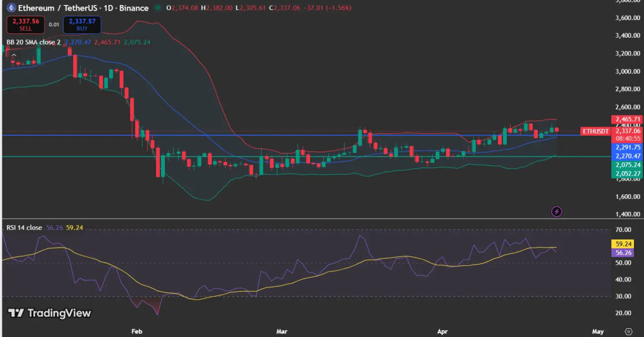Open chart settings gear icon at bottom right
644x337 pixels.
coord(628,331)
